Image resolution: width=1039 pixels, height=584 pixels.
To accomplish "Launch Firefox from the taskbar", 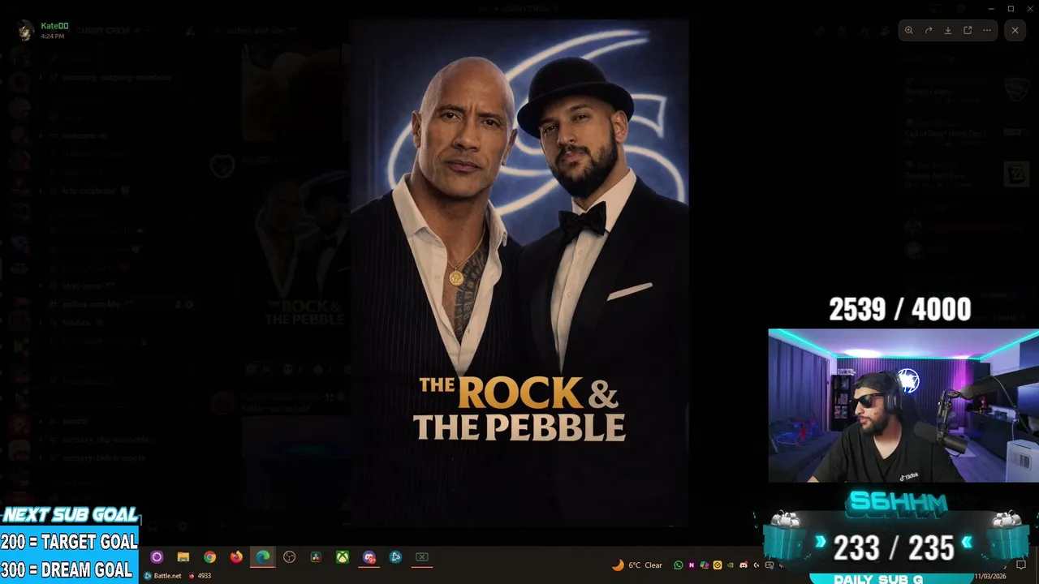I will (236, 557).
